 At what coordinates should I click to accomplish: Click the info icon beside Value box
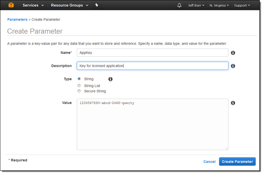point(233,103)
